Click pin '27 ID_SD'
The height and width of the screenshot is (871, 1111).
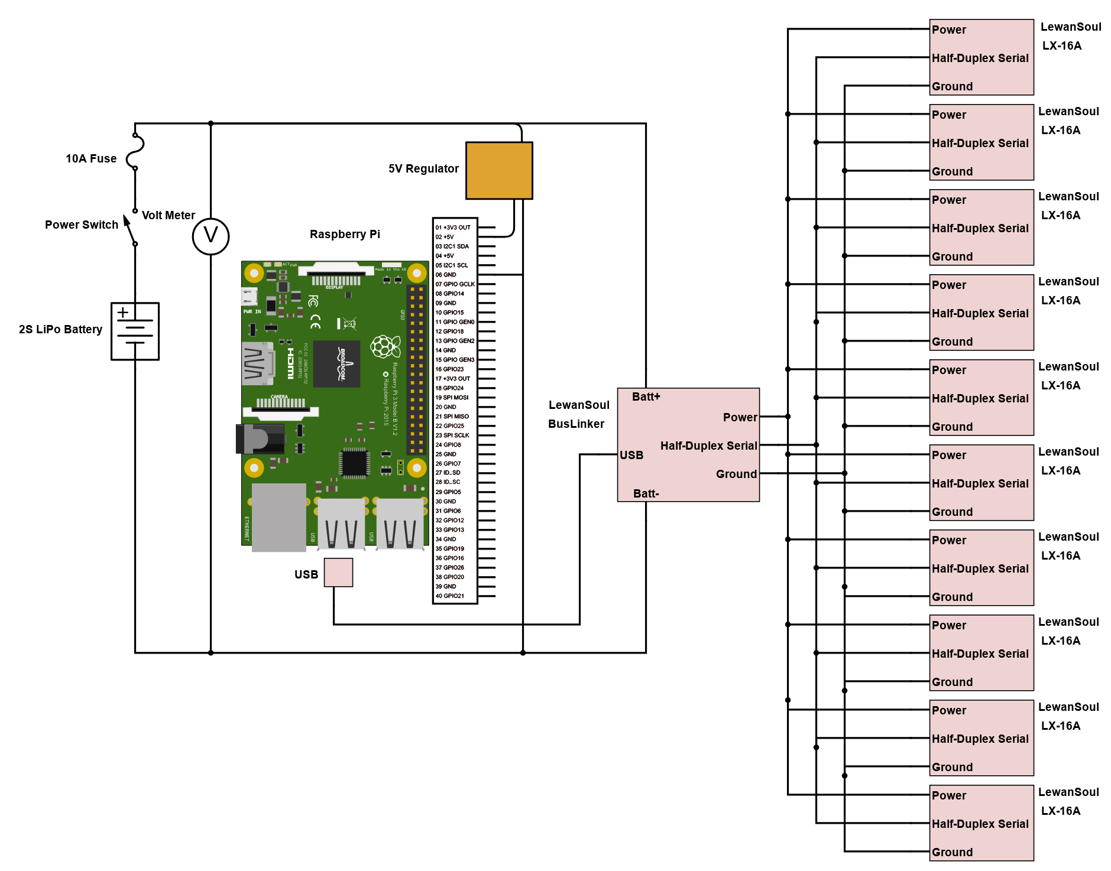click(448, 473)
